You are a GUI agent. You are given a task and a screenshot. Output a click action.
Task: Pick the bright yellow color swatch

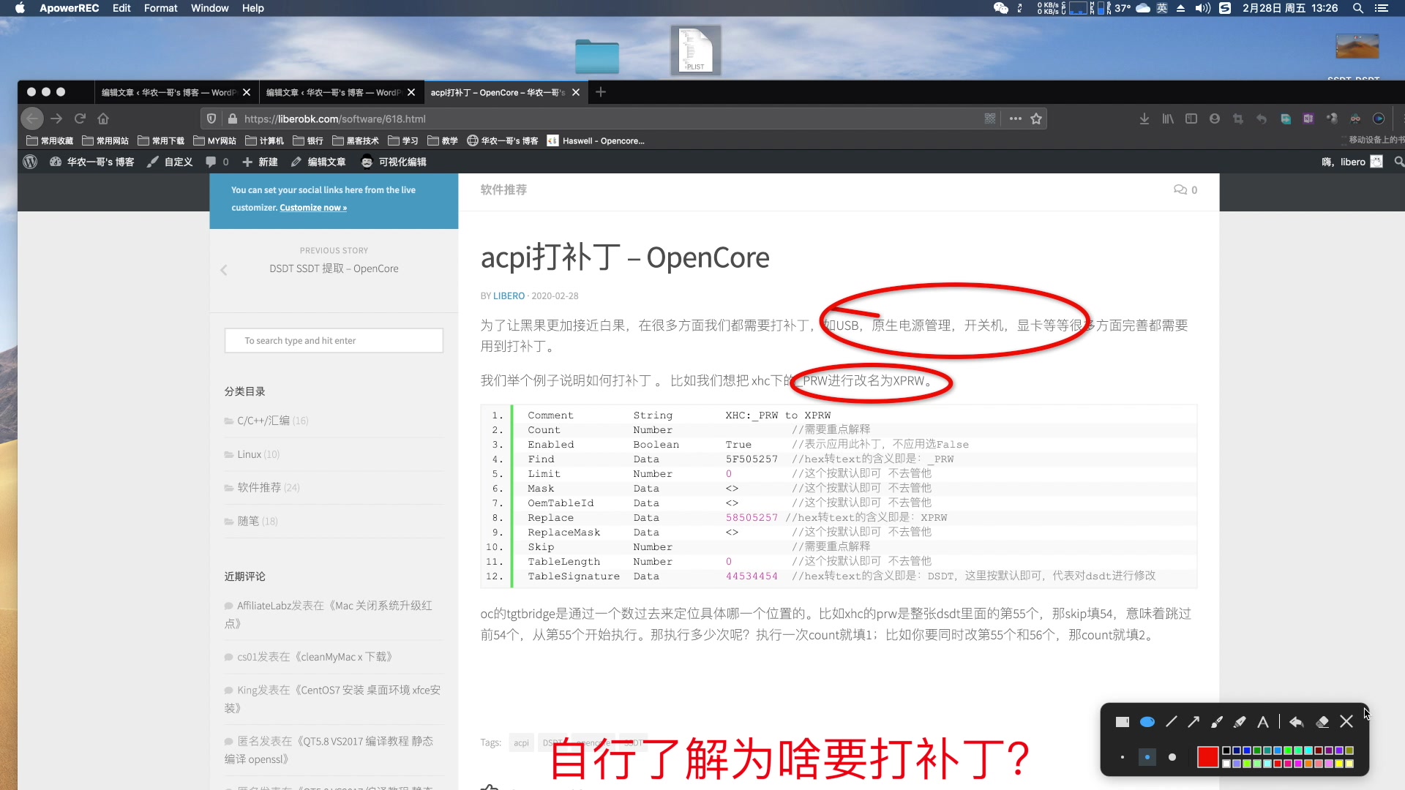pos(1339,764)
